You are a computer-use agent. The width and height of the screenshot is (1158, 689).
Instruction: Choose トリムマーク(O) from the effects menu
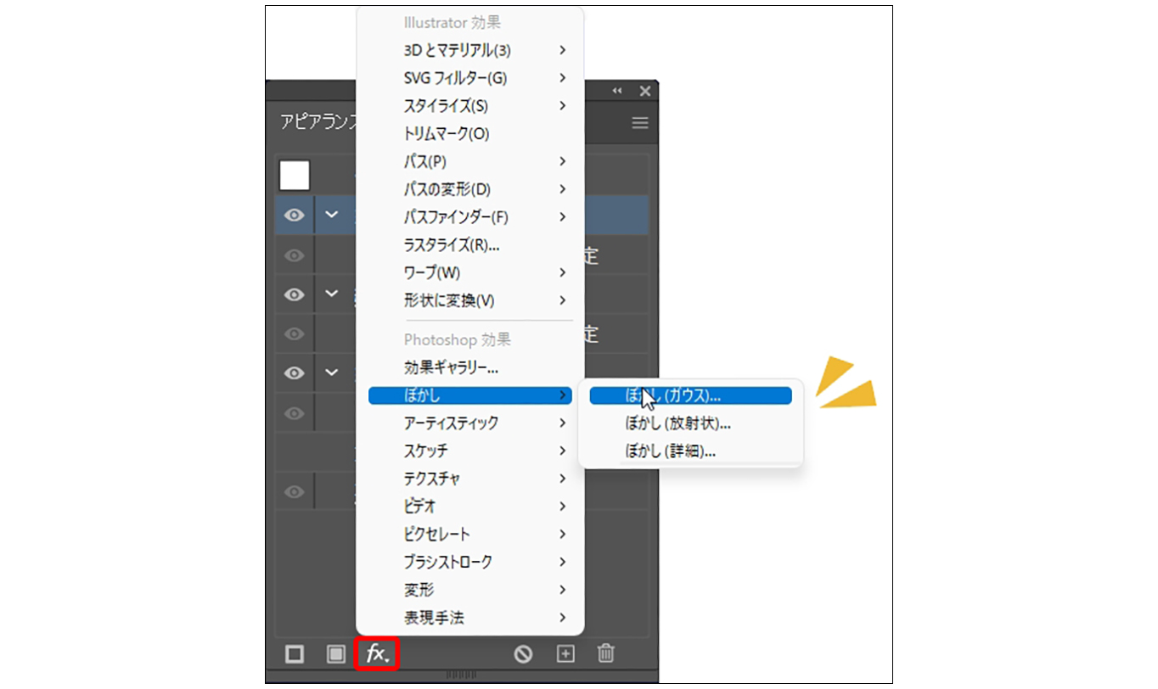coord(447,133)
